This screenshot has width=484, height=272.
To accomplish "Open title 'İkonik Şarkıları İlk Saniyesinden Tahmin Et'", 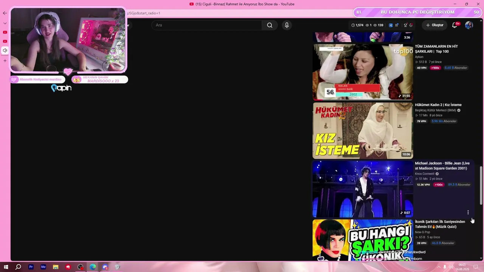I will [440, 224].
